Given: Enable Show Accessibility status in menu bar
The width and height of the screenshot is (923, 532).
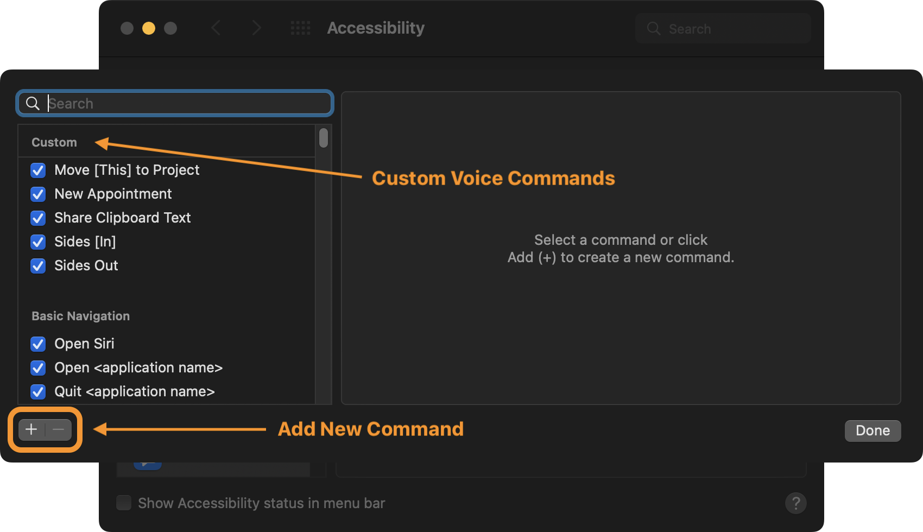Looking at the screenshot, I should (x=123, y=503).
